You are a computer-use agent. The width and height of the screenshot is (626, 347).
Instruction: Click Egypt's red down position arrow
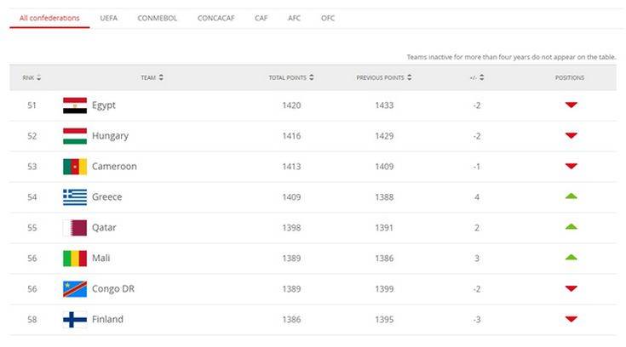point(571,105)
